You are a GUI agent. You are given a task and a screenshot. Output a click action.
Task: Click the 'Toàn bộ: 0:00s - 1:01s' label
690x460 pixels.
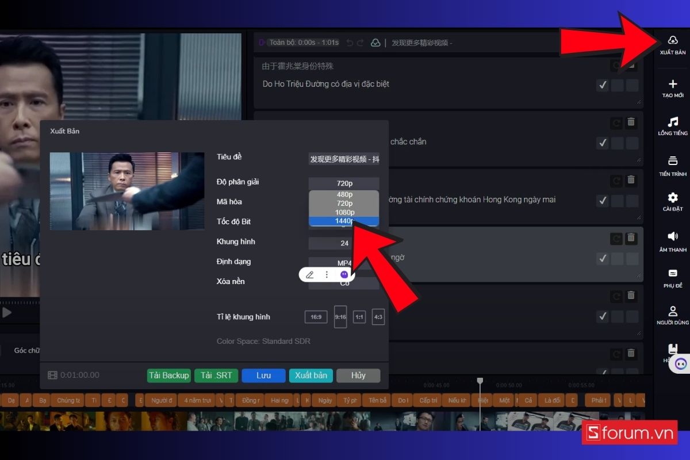(x=304, y=43)
